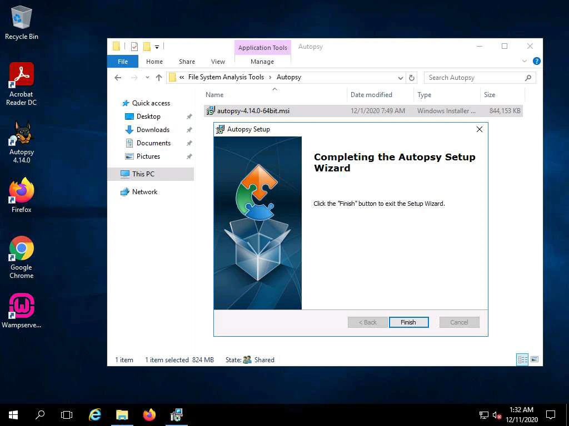The image size is (569, 426).
Task: Select This PC in navigation pane
Action: click(x=151, y=174)
